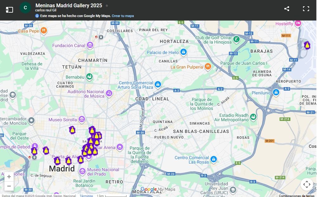The height and width of the screenshot is (197, 317).
Task: Select the Estadio Riyadh Air Metropolitano marker
Action: [253, 117]
